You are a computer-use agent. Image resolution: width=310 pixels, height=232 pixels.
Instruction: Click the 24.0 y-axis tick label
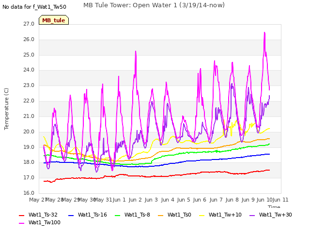tap(29, 70)
